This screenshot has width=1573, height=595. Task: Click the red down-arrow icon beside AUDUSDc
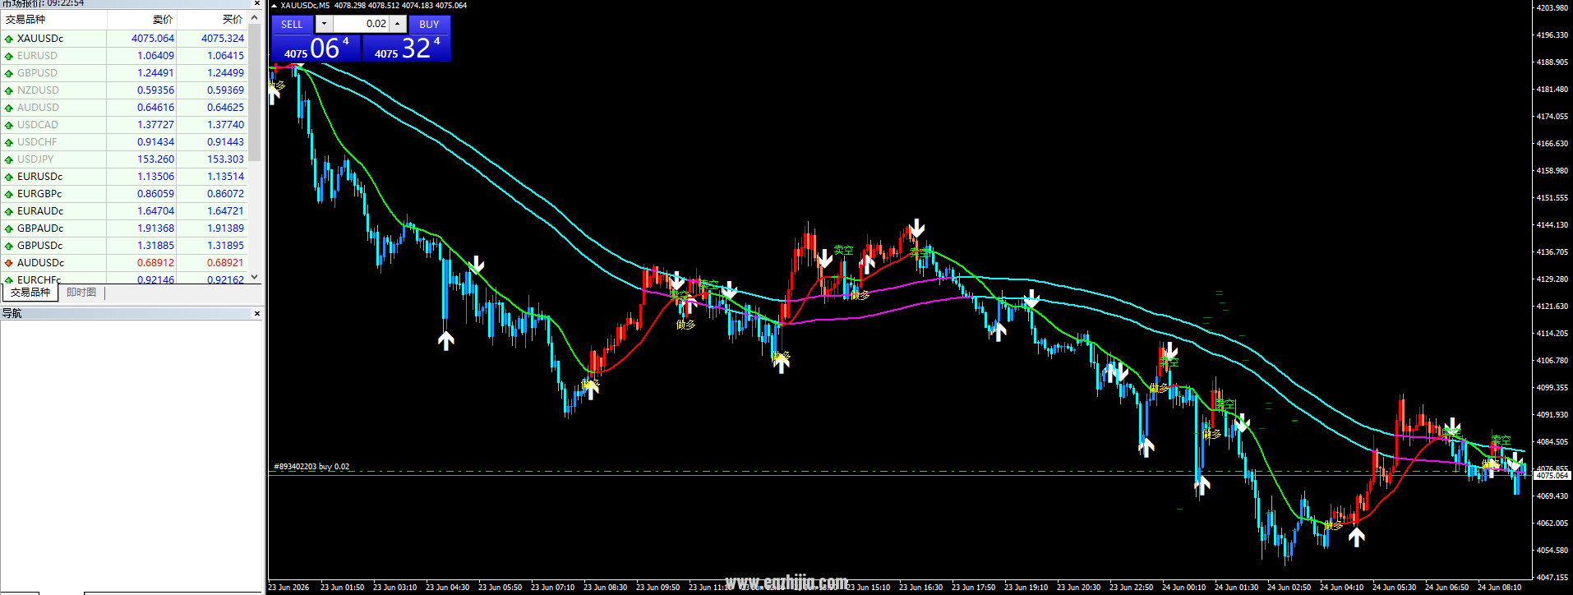pyautogui.click(x=9, y=263)
